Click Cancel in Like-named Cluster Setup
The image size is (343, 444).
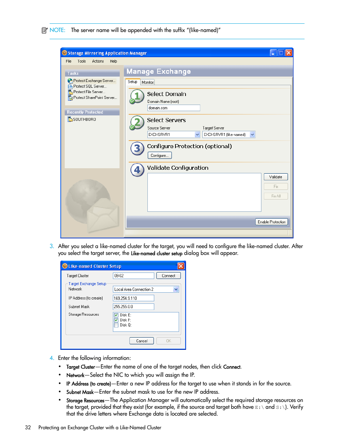[x=142, y=341]
